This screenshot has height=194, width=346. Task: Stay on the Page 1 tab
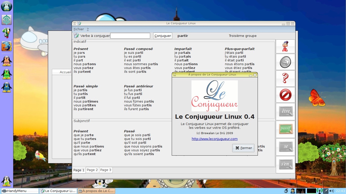(79, 170)
